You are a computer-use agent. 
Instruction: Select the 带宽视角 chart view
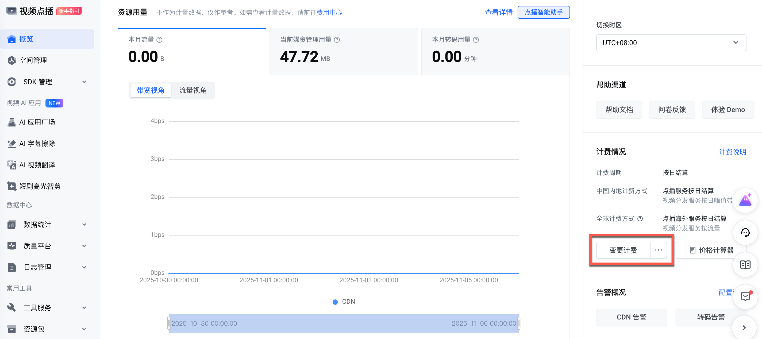[151, 91]
